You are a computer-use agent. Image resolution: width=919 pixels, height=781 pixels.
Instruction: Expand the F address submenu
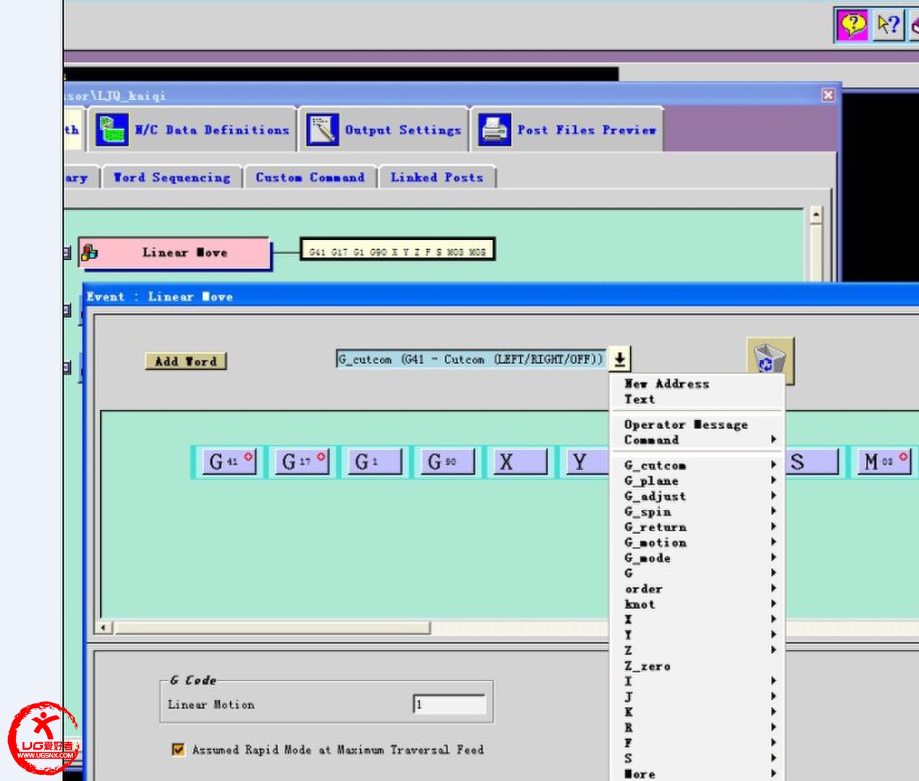696,743
